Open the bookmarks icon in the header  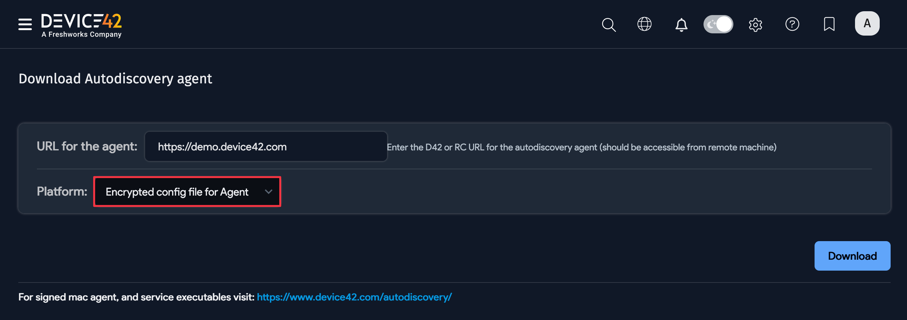pyautogui.click(x=829, y=24)
